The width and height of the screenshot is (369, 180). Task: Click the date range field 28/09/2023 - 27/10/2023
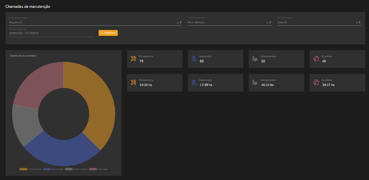click(51, 34)
